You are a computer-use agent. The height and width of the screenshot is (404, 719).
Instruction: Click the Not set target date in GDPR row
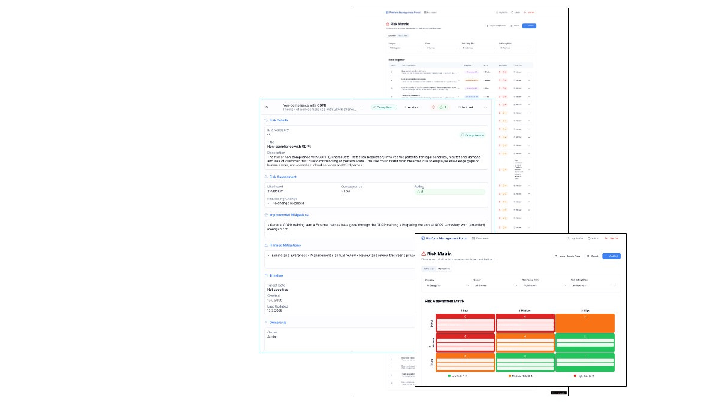(x=465, y=107)
